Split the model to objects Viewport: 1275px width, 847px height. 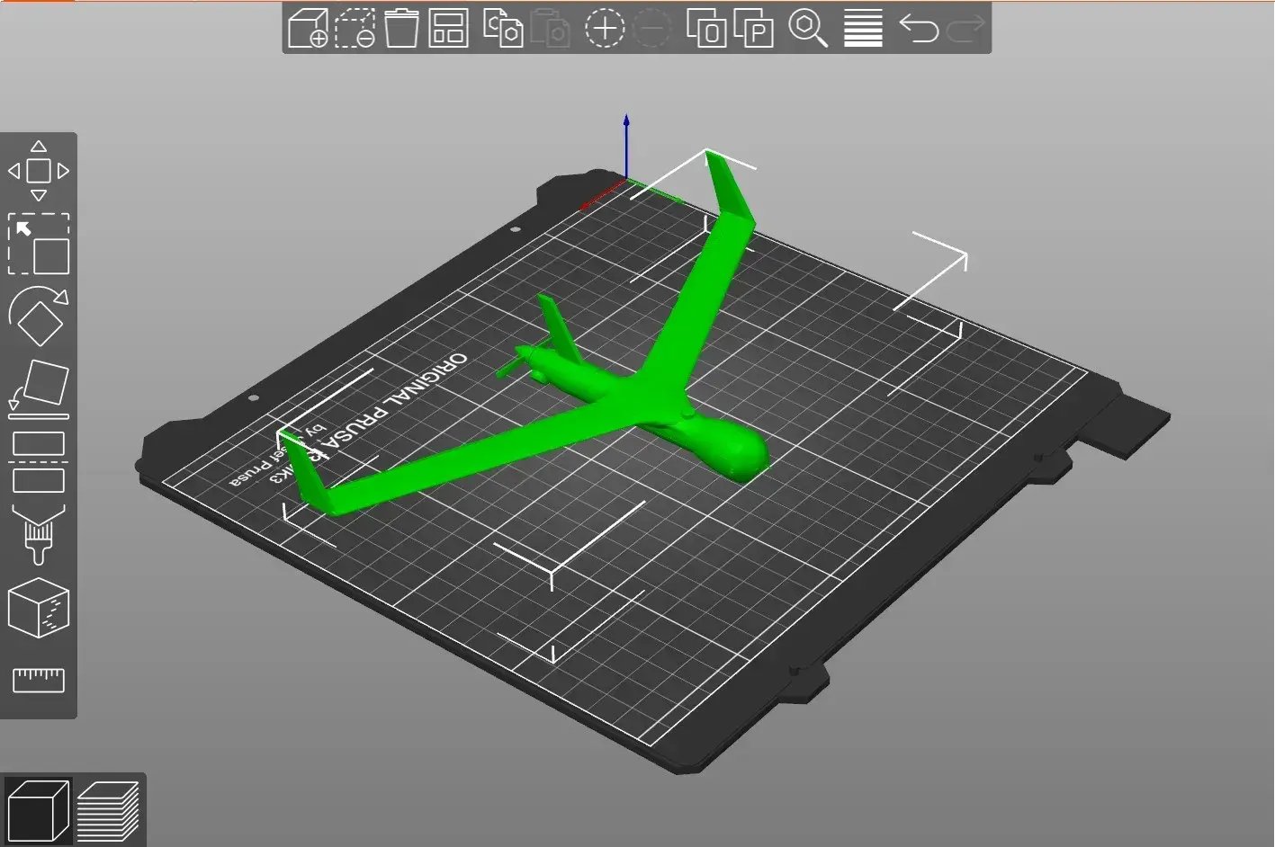tap(706, 28)
